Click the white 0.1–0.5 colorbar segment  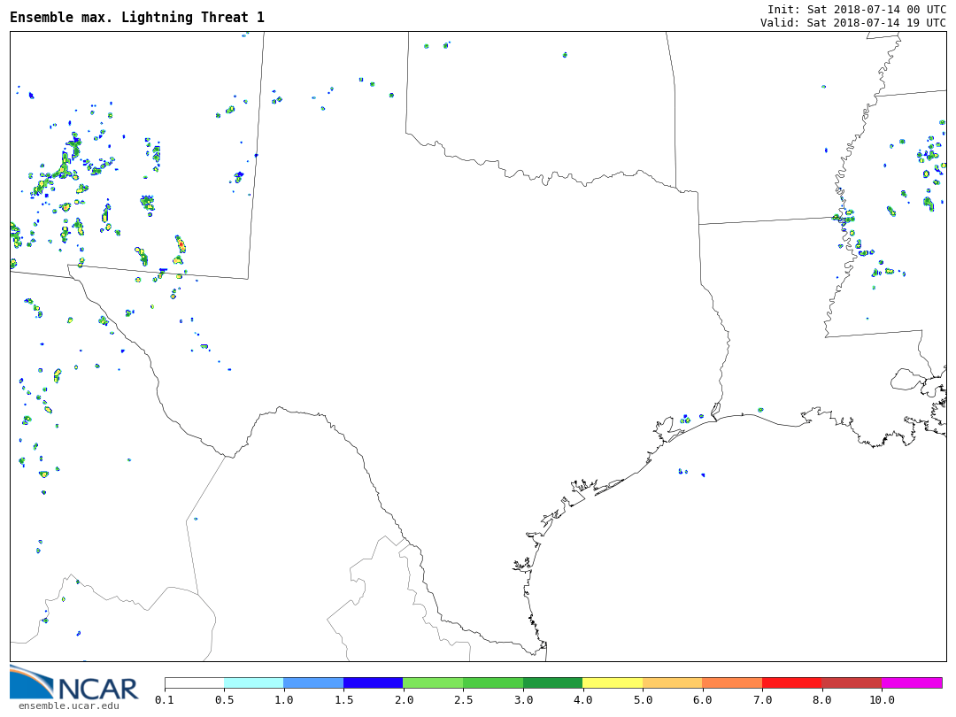195,682
